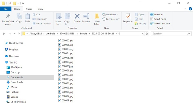Viewport: 193px width, 103px height.
Task: Select the file 000000.jpg
Action: coord(66,41)
